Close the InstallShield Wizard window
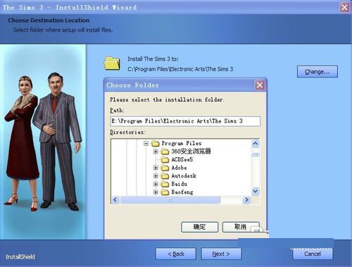The width and height of the screenshot is (352, 267). click(x=344, y=8)
